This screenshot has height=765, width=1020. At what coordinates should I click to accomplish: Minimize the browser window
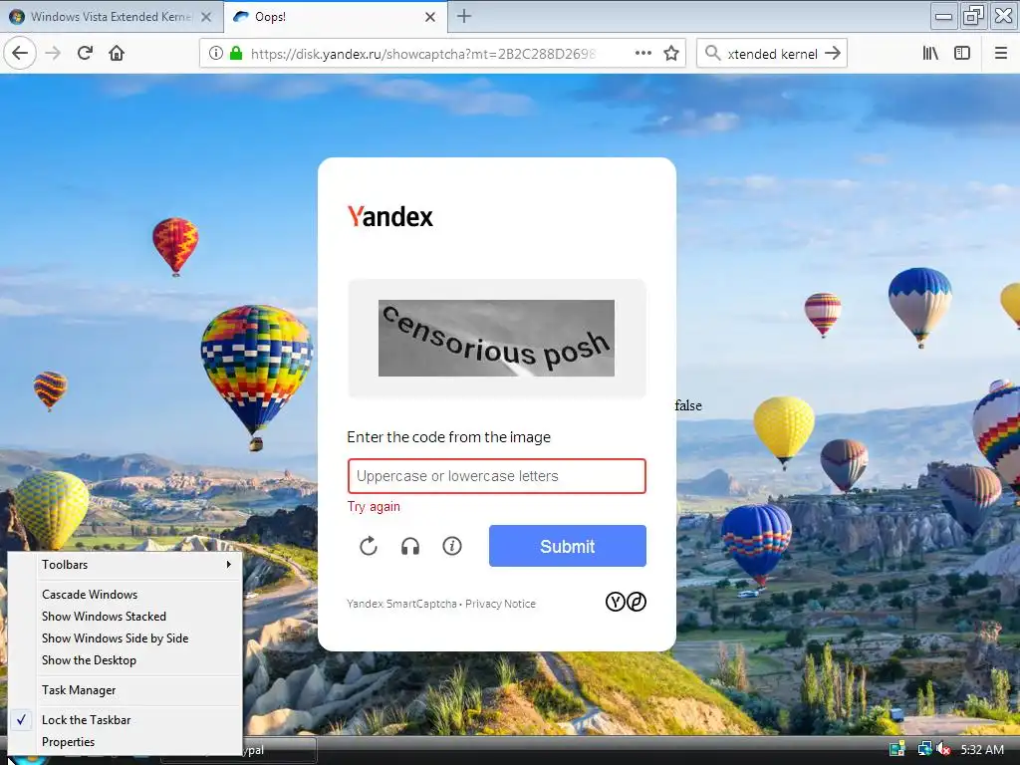pos(944,16)
